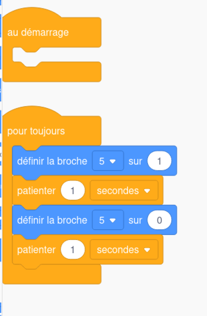Select the "au démarrage" start block
The height and width of the screenshot is (316, 207).
38,32
